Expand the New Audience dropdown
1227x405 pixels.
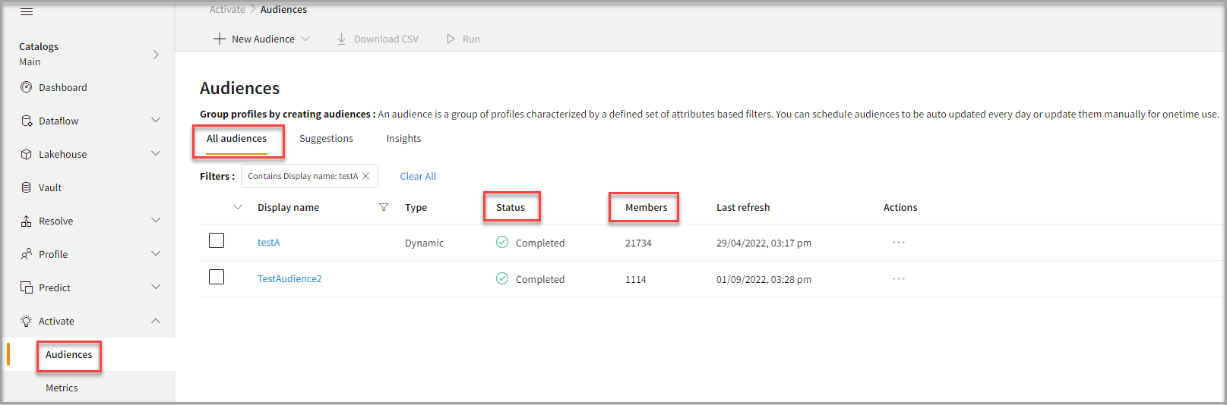pyautogui.click(x=305, y=39)
